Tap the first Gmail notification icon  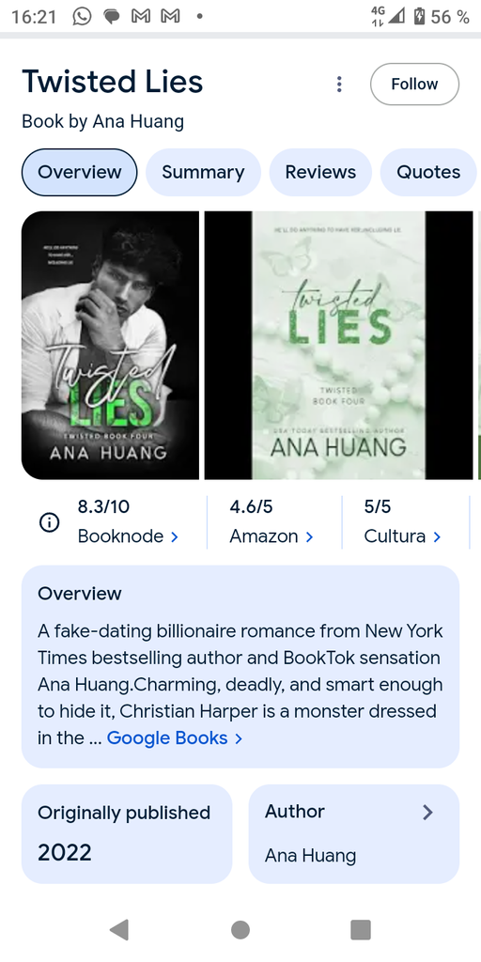(x=142, y=17)
